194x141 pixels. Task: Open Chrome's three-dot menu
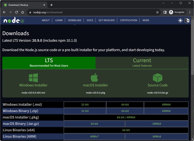pos(189,12)
